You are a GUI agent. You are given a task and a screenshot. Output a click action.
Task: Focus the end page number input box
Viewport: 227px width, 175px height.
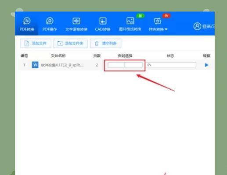tap(133, 65)
